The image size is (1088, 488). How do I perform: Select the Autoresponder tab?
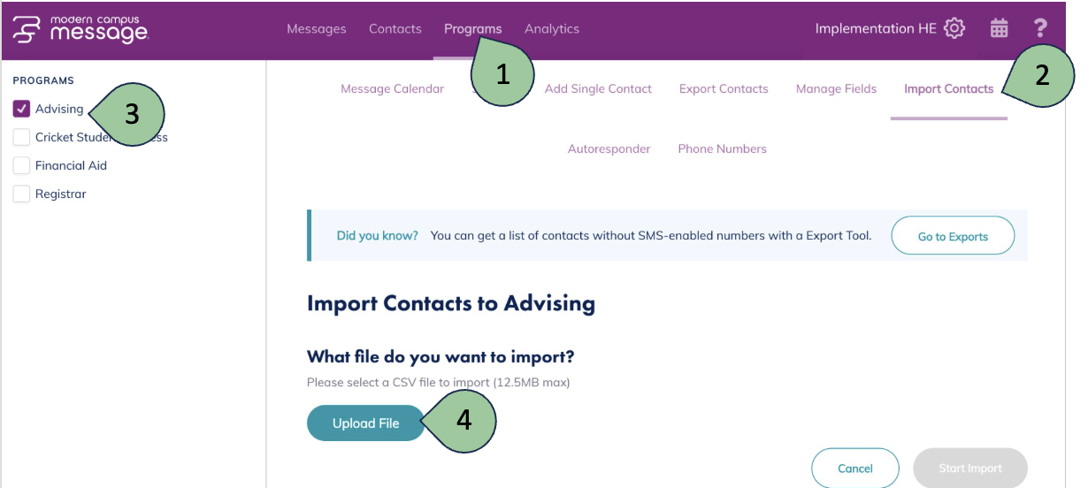click(609, 149)
